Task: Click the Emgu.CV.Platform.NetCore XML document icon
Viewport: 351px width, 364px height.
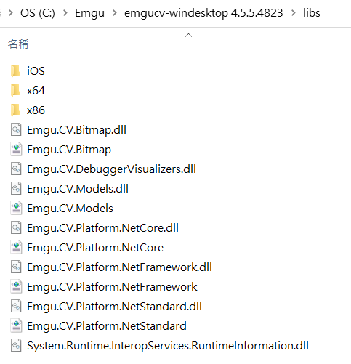Action: (16, 247)
